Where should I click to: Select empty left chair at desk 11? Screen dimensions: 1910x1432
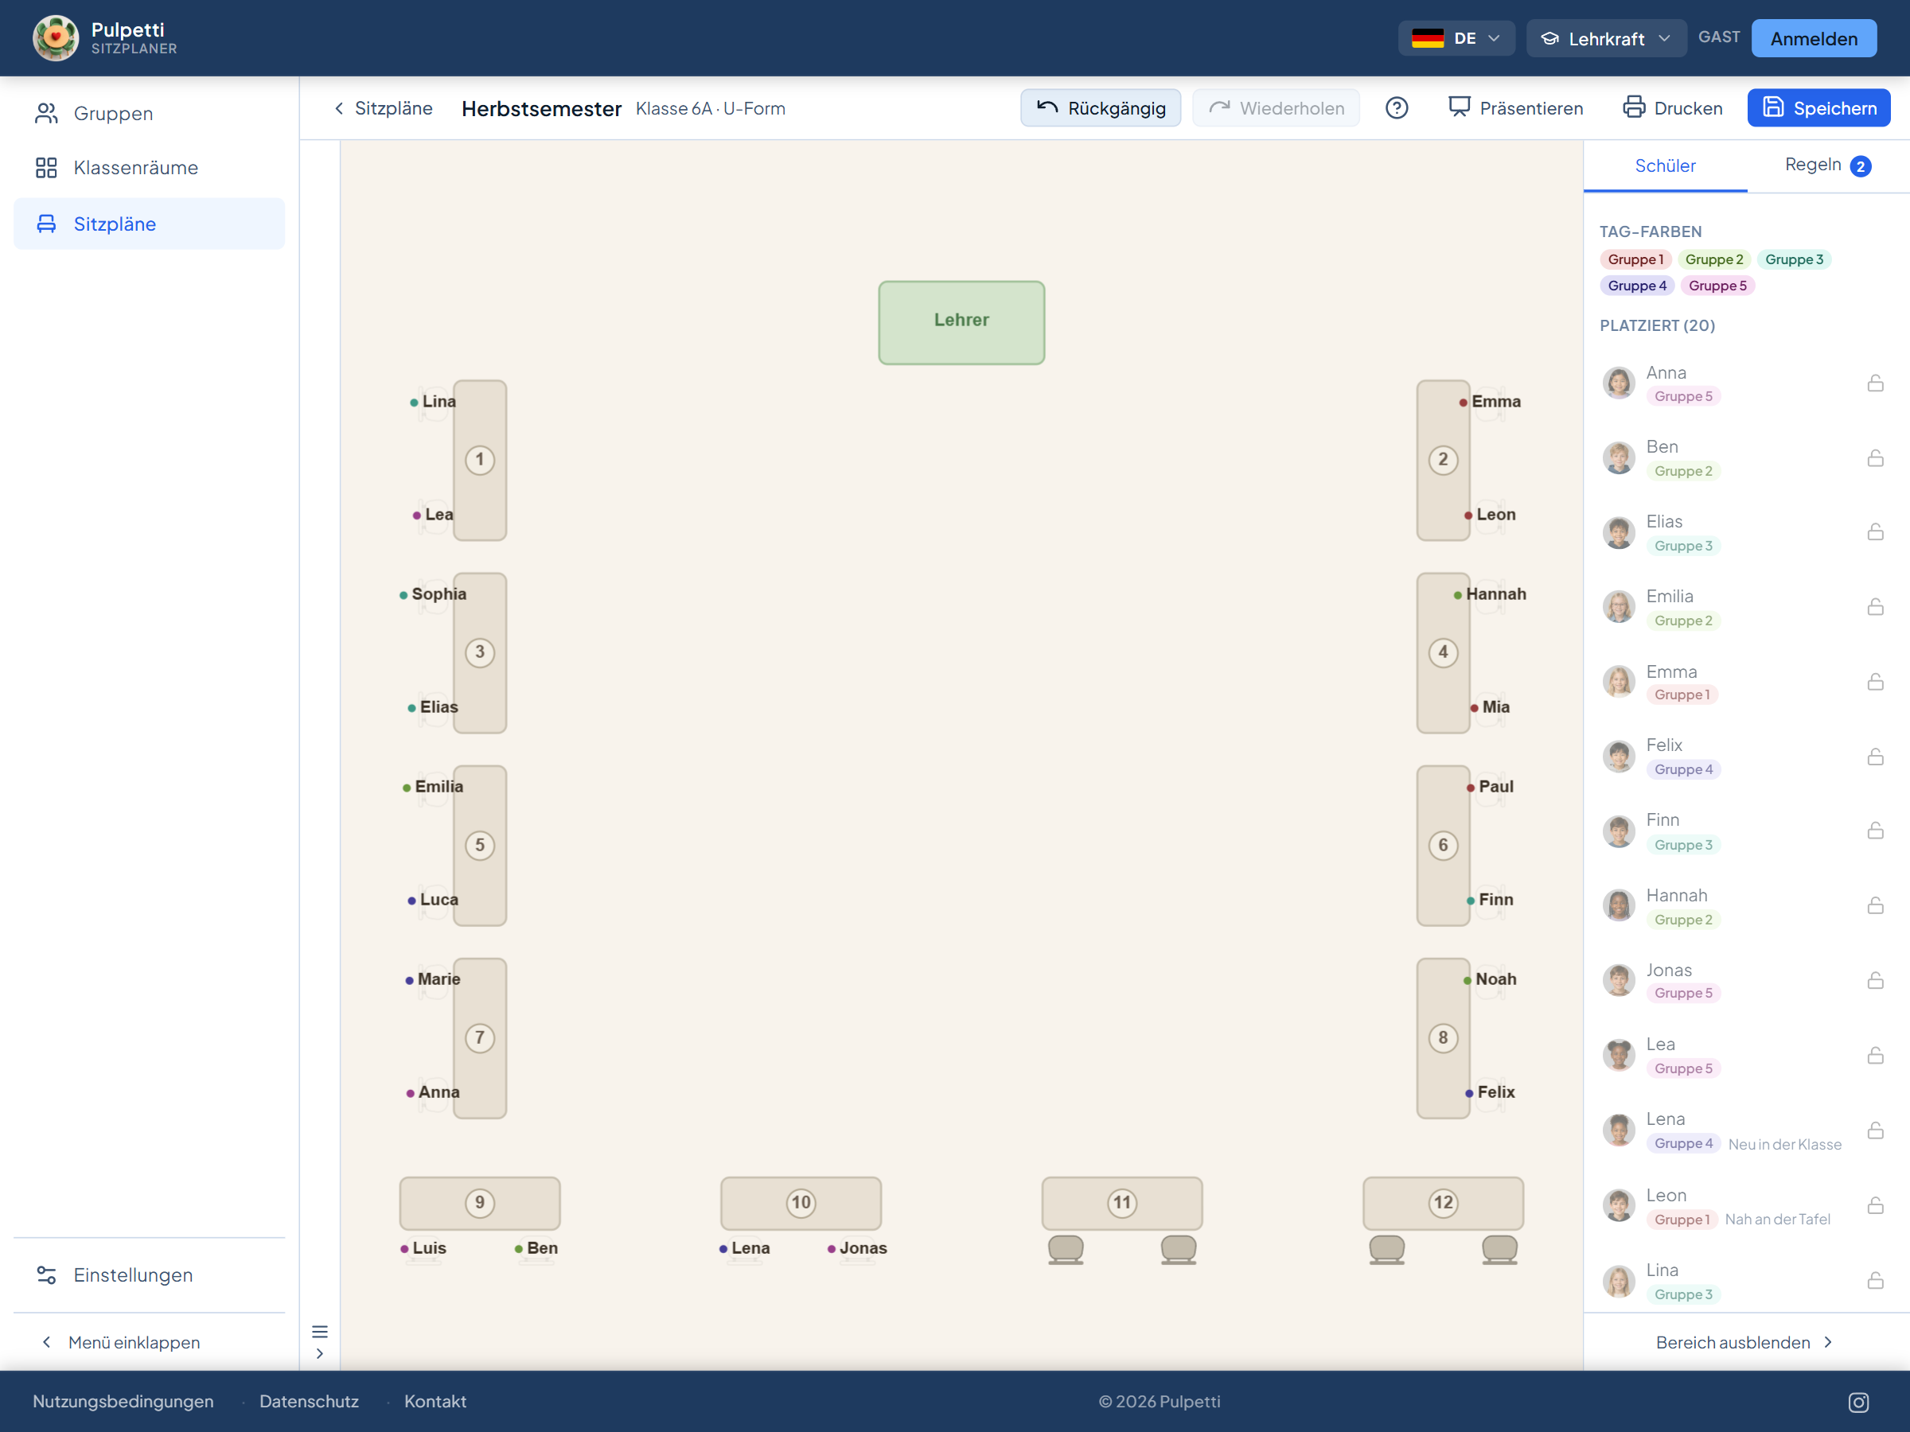point(1066,1249)
